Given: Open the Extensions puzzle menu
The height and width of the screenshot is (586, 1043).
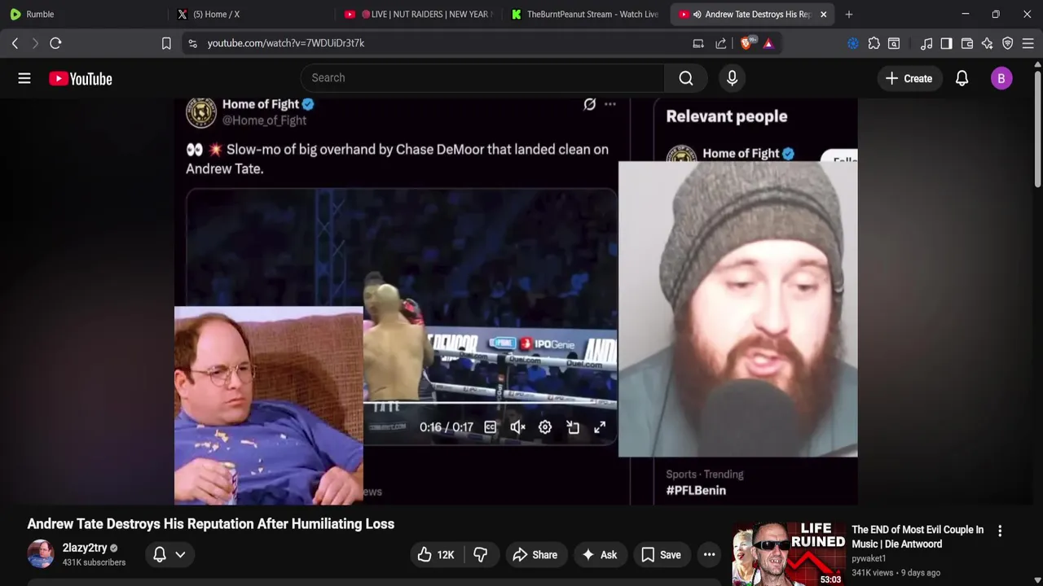Looking at the screenshot, I should [874, 43].
